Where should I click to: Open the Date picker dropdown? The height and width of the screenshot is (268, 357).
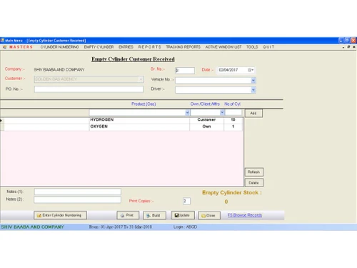pos(251,70)
